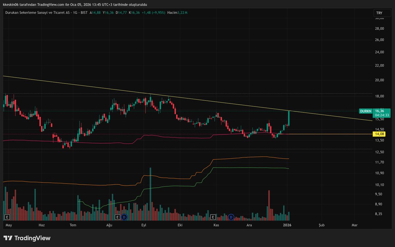Click the 18,00 price axis label
This screenshot has height=247, width=395.
click(x=380, y=96)
